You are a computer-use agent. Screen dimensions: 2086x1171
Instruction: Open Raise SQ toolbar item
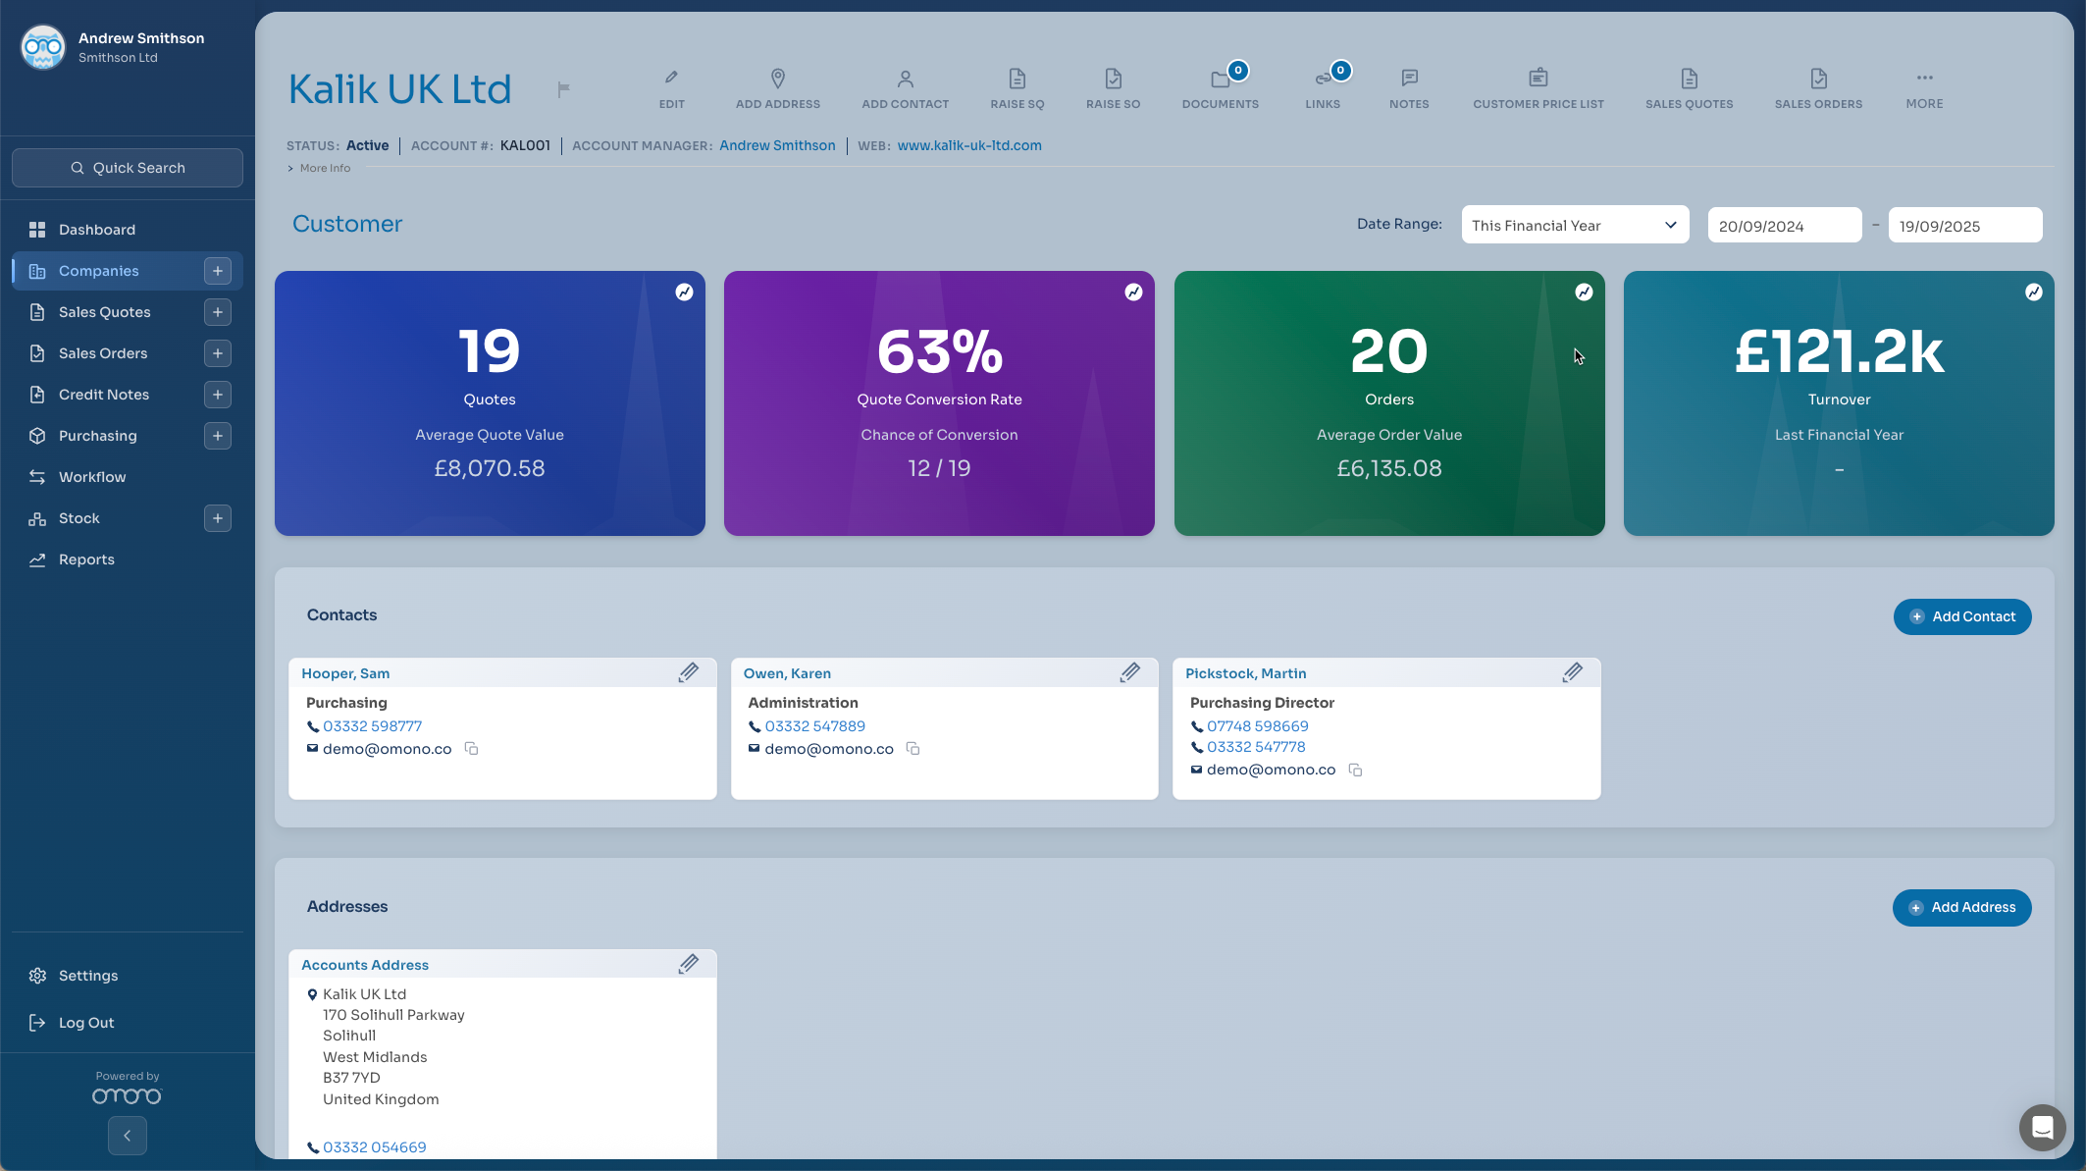(1017, 88)
